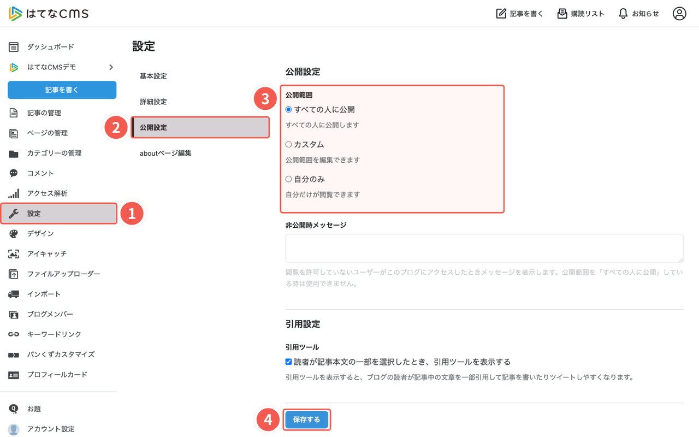Save changes with the 保存する button
Screen dimensions: 699x437
point(306,420)
